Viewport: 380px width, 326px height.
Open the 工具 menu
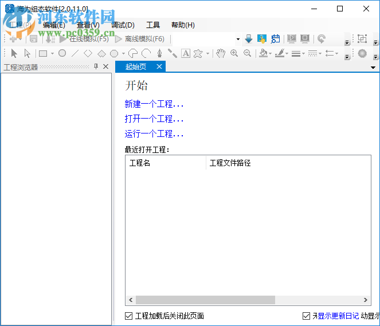153,25
